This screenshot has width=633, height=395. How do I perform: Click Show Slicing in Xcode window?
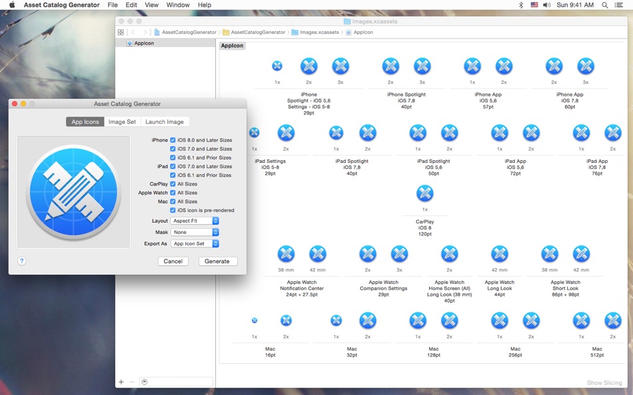coord(604,382)
